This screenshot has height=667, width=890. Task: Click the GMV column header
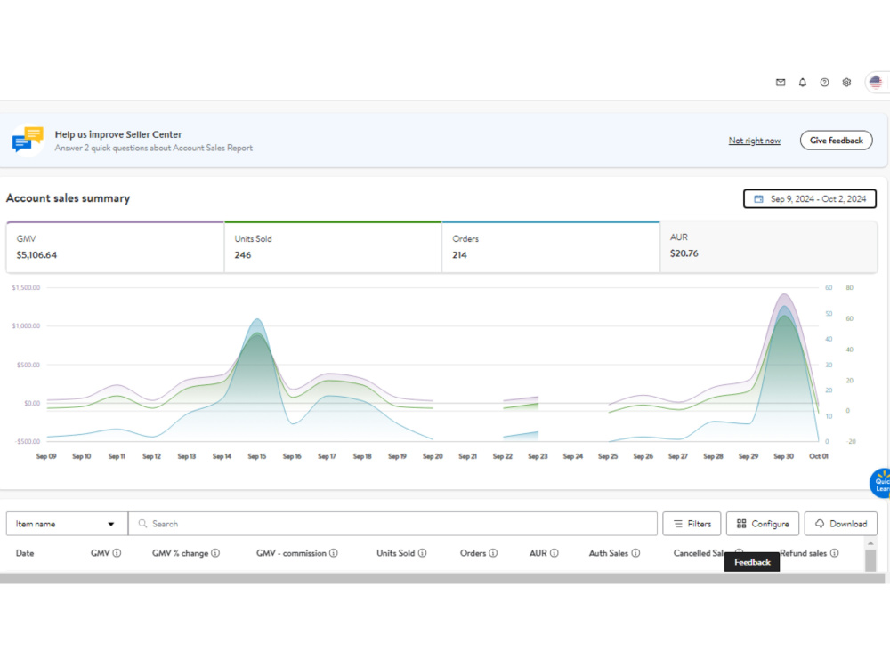point(101,553)
